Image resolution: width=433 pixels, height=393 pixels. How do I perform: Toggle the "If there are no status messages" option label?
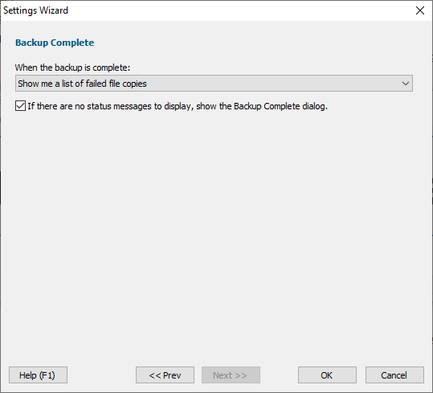coord(178,106)
